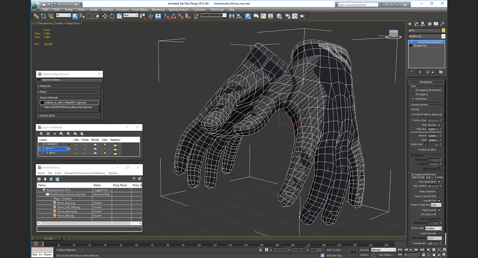Click the Select and Link chain icon
478x258 pixels.
tap(36, 16)
